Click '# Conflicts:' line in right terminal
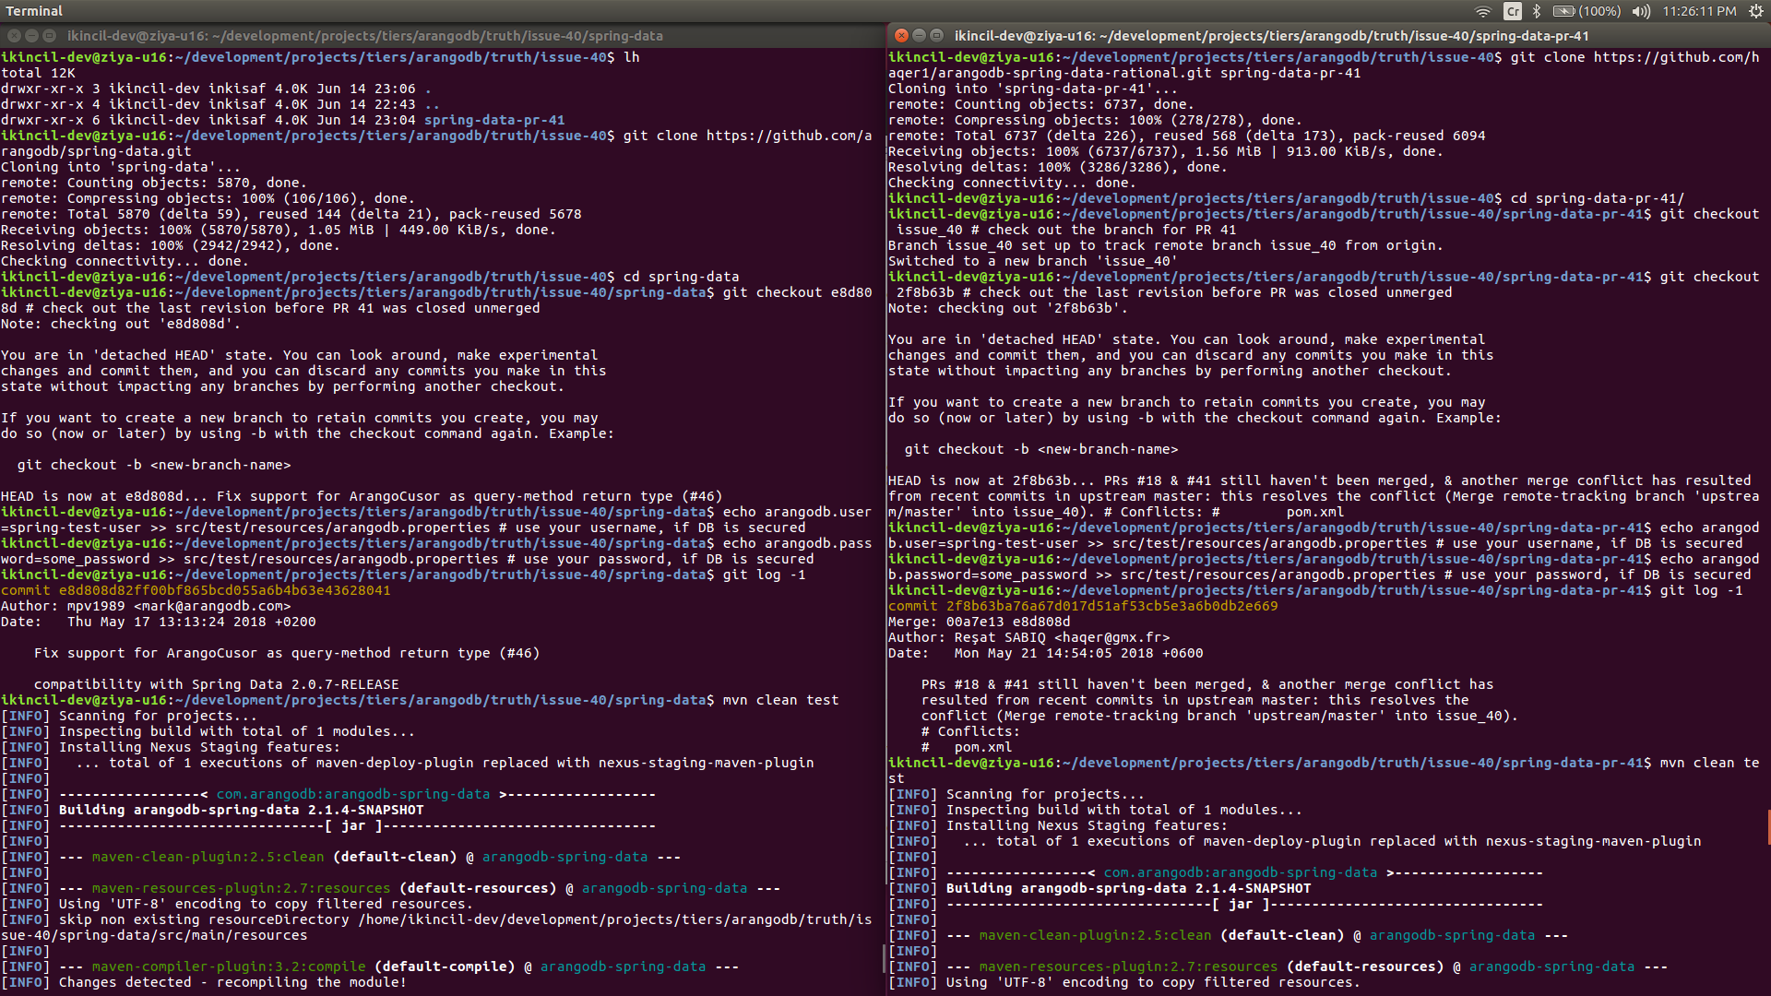Viewport: 1771px width, 996px height. pyautogui.click(x=970, y=731)
